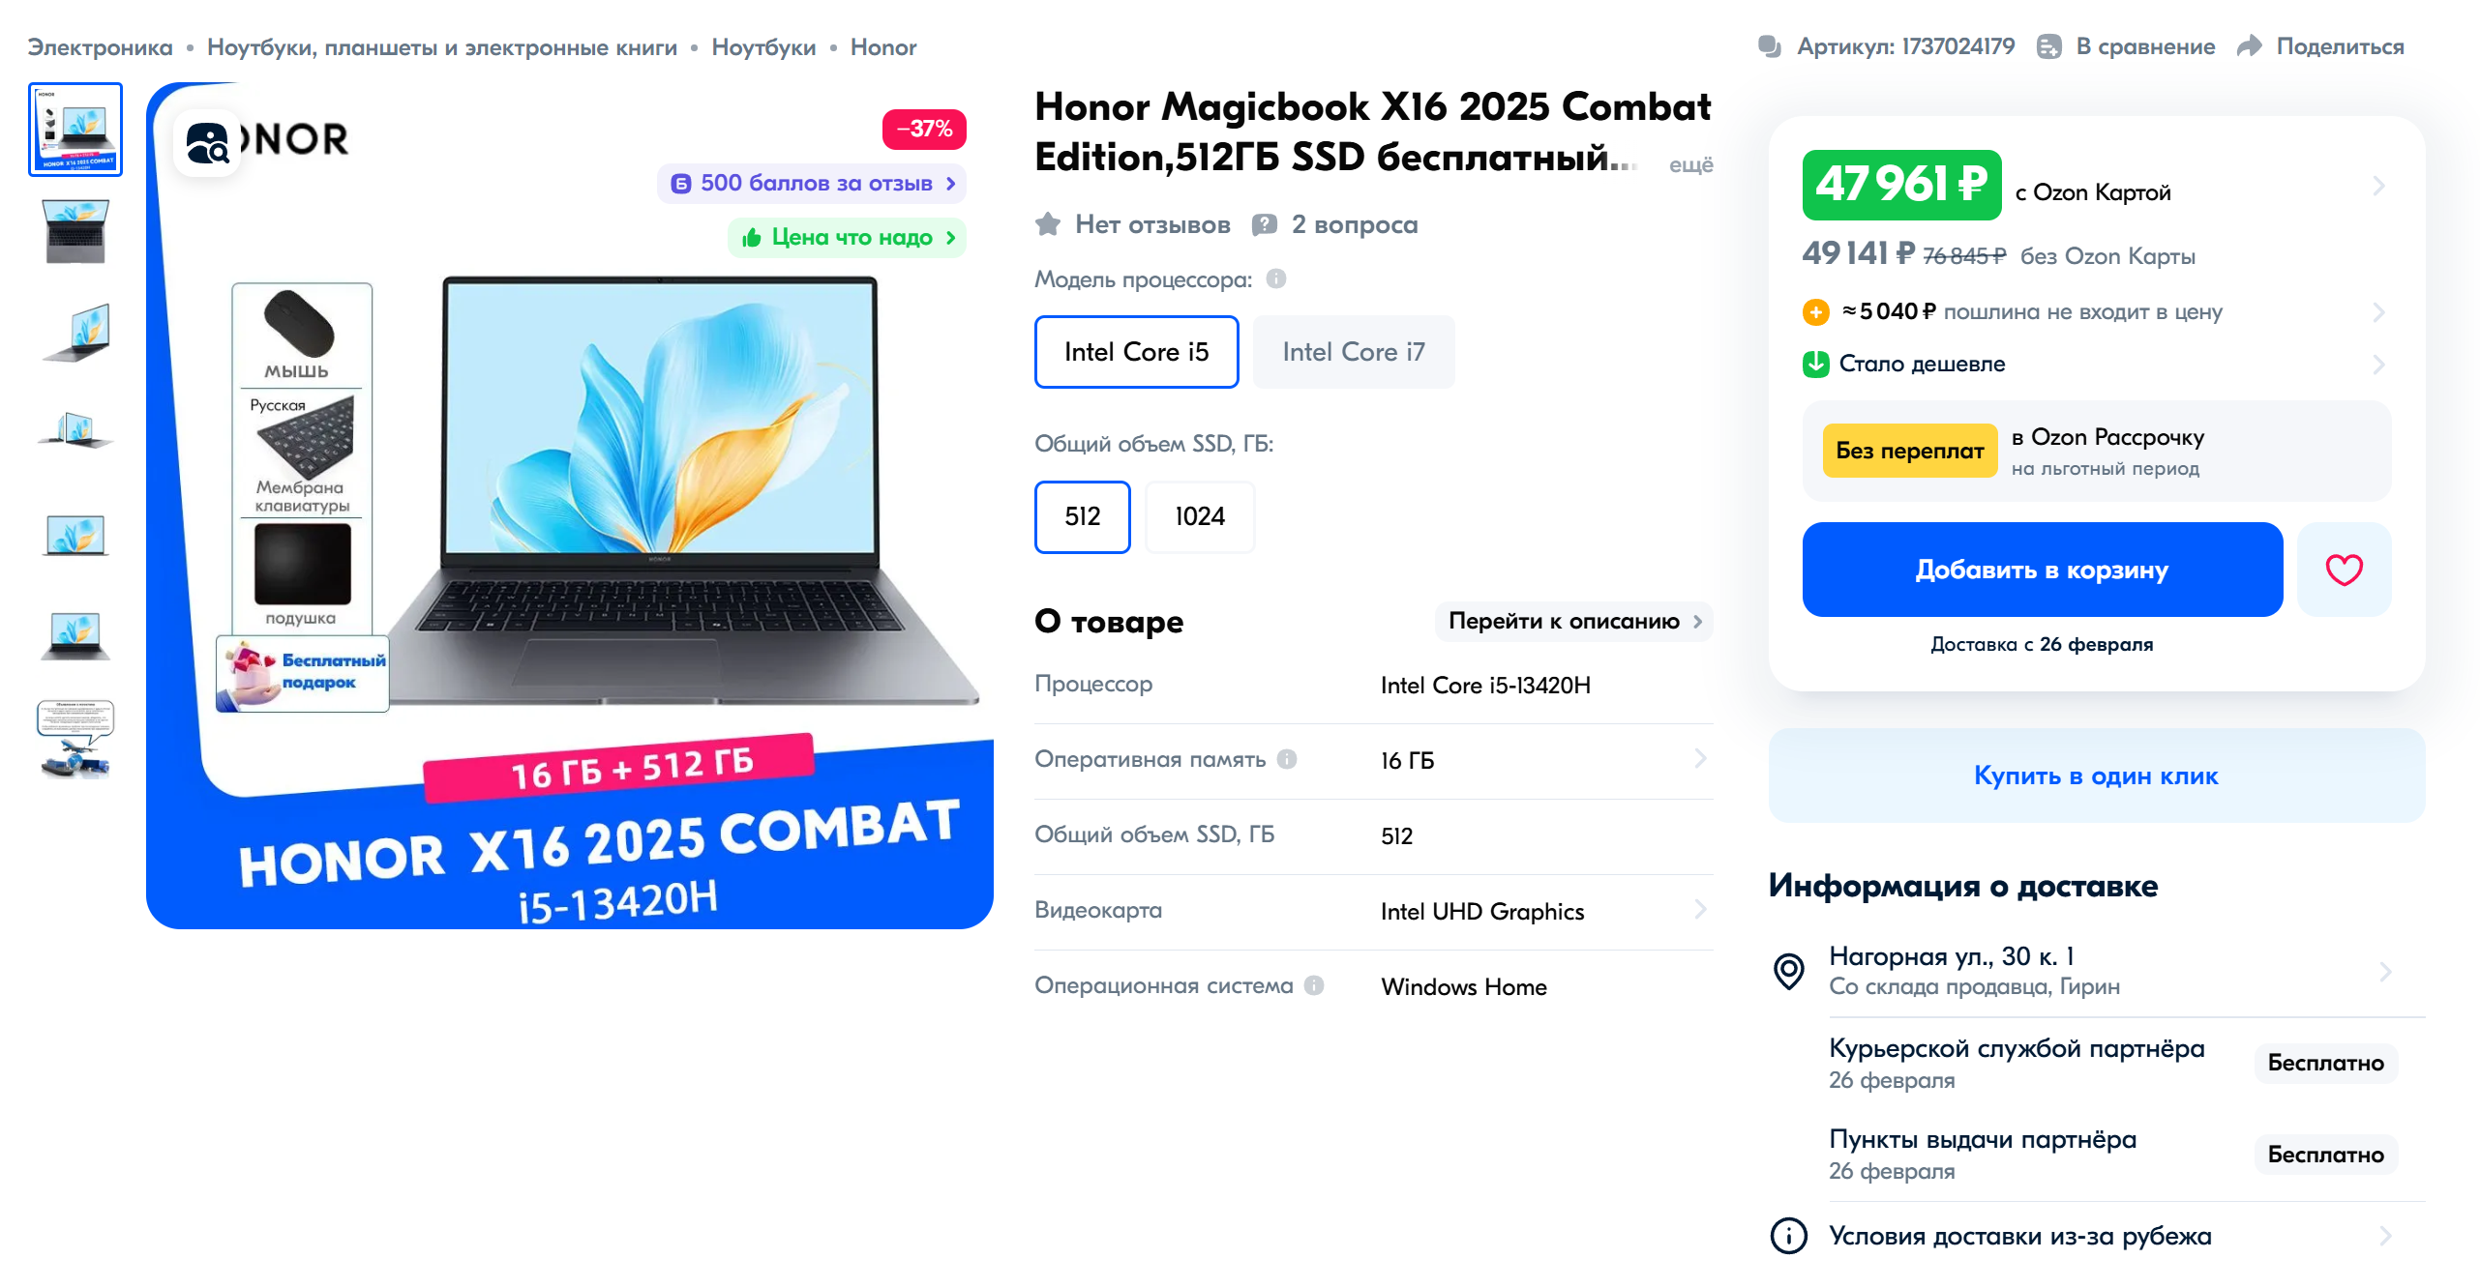The height and width of the screenshot is (1288, 2480).
Task: Open Ноутбуки breadcrumb category
Action: pos(763,47)
